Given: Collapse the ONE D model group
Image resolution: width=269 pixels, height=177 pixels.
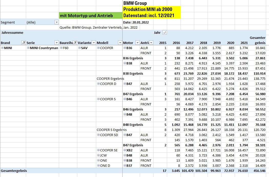Looking at the screenshot, I should (x=98, y=166).
